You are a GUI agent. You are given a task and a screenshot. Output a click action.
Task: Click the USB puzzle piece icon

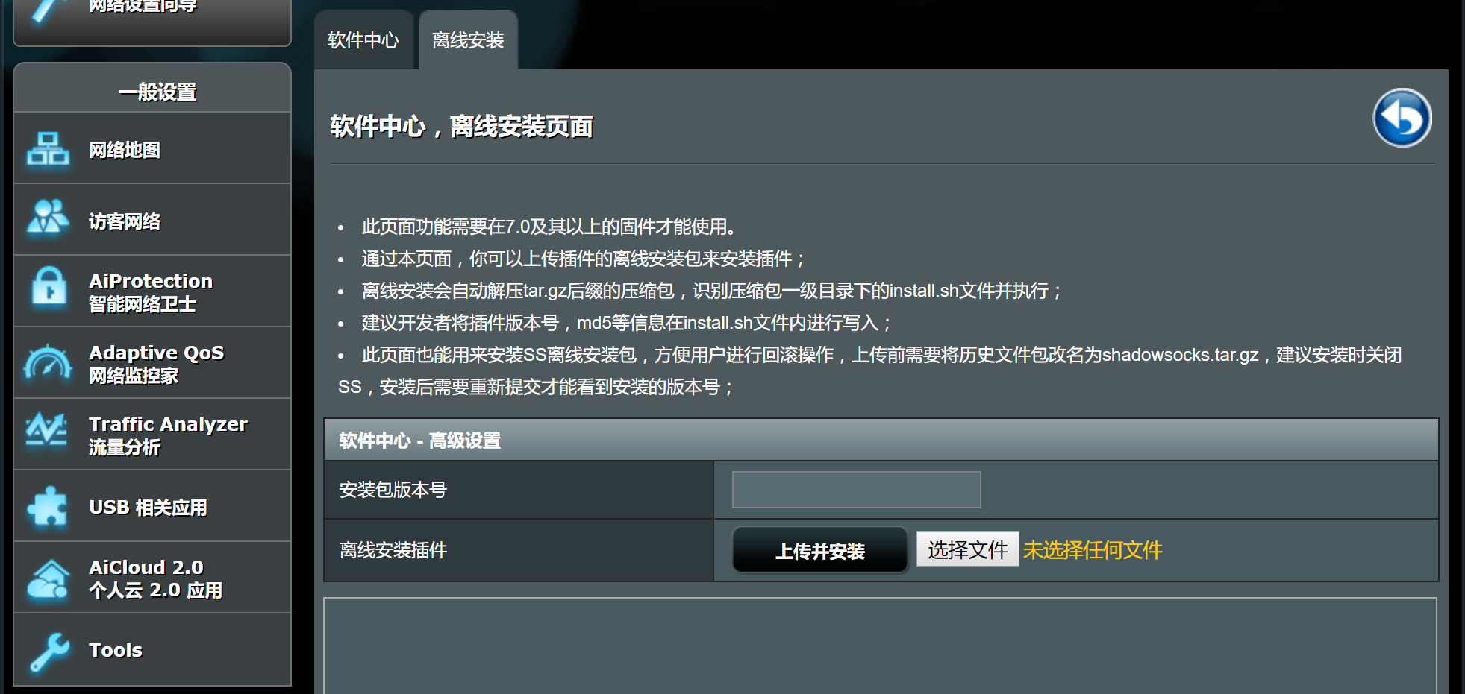coord(48,506)
